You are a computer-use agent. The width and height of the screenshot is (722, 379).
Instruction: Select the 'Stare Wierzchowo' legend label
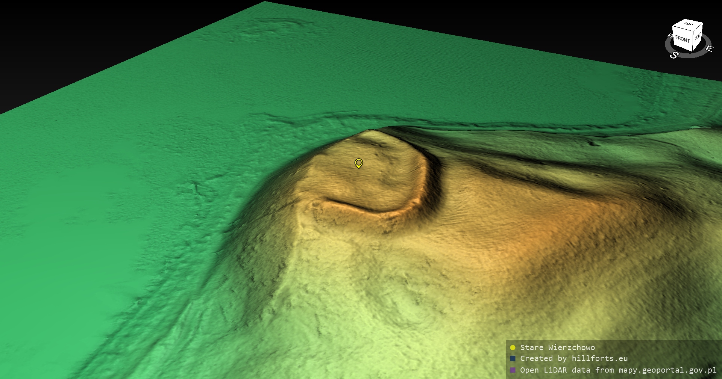click(557, 347)
